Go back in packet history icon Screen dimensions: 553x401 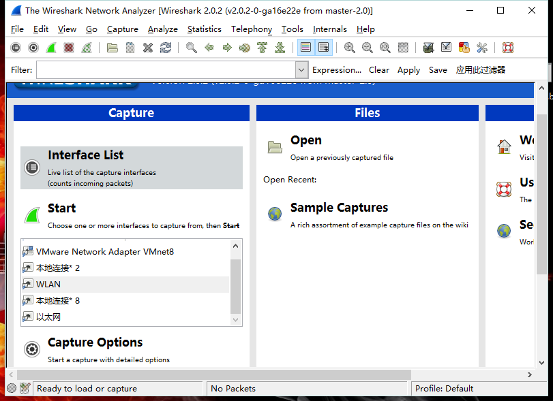(x=209, y=48)
